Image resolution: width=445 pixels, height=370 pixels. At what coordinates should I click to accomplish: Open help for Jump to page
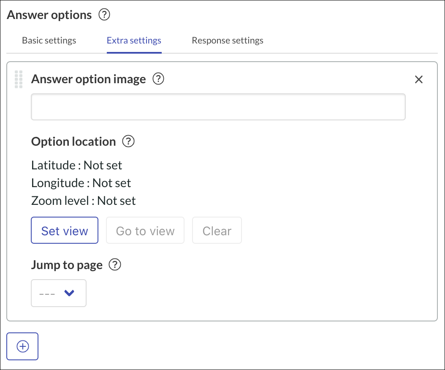click(114, 265)
